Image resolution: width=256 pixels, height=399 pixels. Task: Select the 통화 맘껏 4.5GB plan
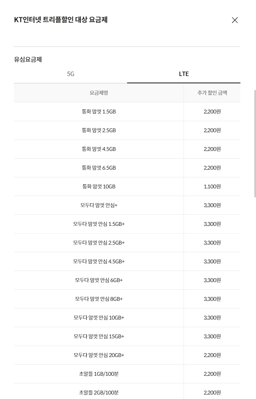point(127,149)
